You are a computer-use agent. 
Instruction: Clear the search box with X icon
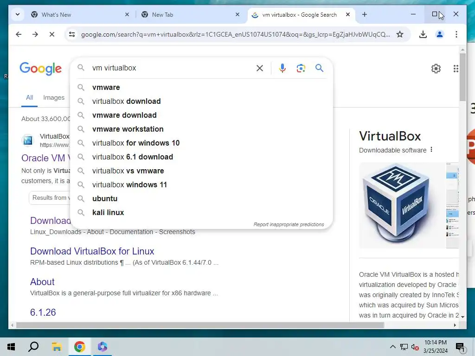[x=260, y=68]
